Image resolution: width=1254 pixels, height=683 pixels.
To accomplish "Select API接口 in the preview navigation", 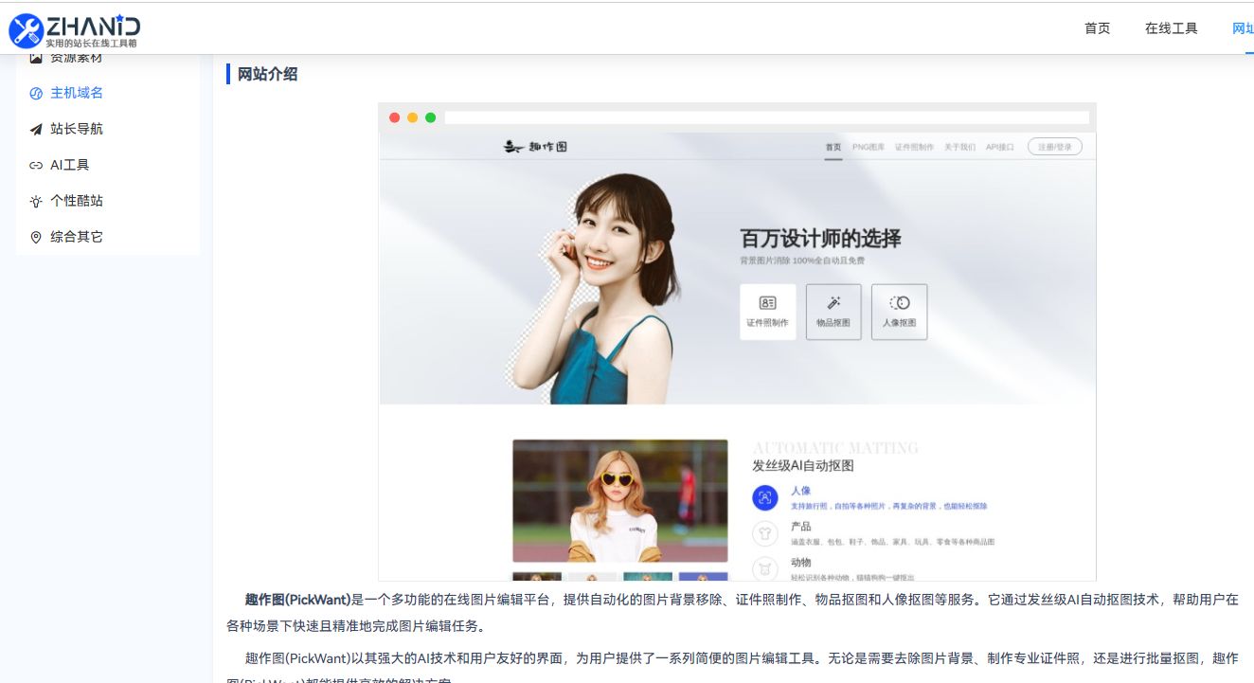I will 1000,147.
